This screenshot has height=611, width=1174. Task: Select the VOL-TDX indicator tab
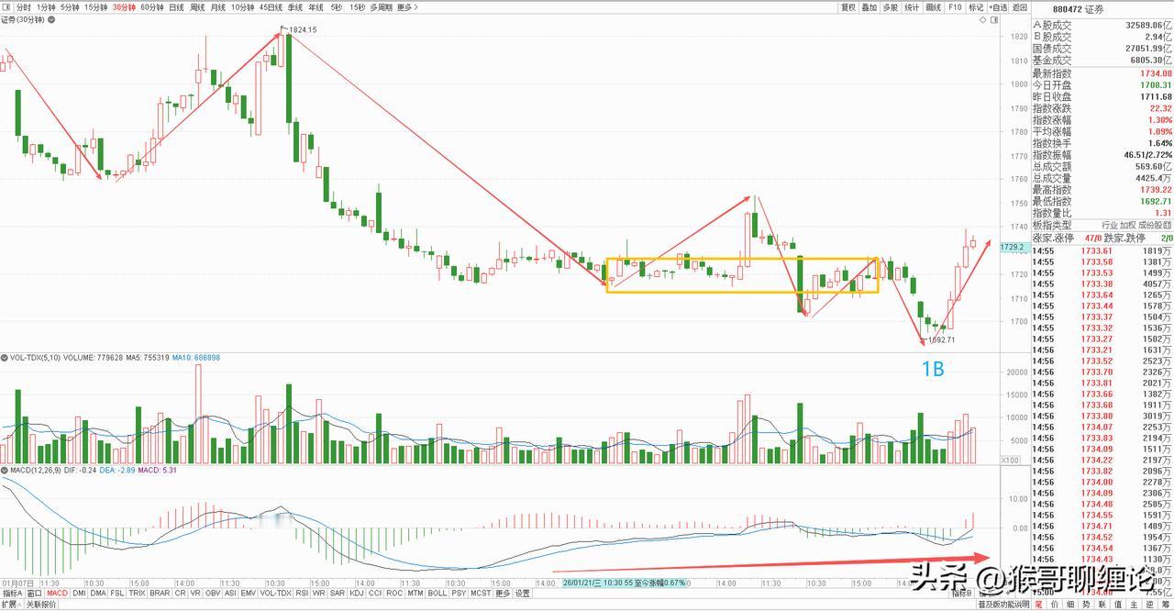tap(276, 593)
